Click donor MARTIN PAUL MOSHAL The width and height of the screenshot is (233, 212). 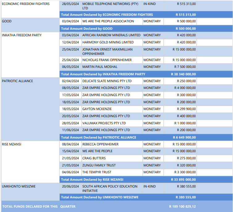point(100,67)
